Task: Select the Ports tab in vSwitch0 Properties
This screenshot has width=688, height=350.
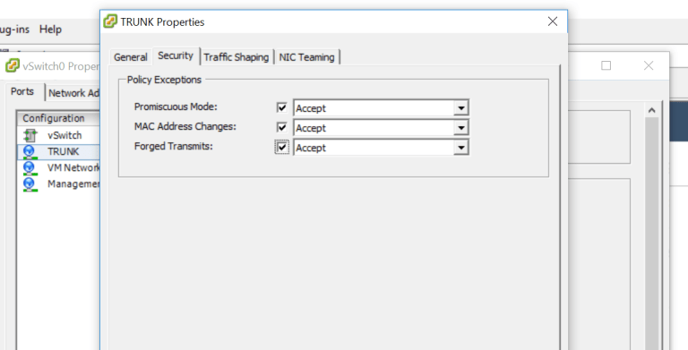Action: click(x=22, y=91)
